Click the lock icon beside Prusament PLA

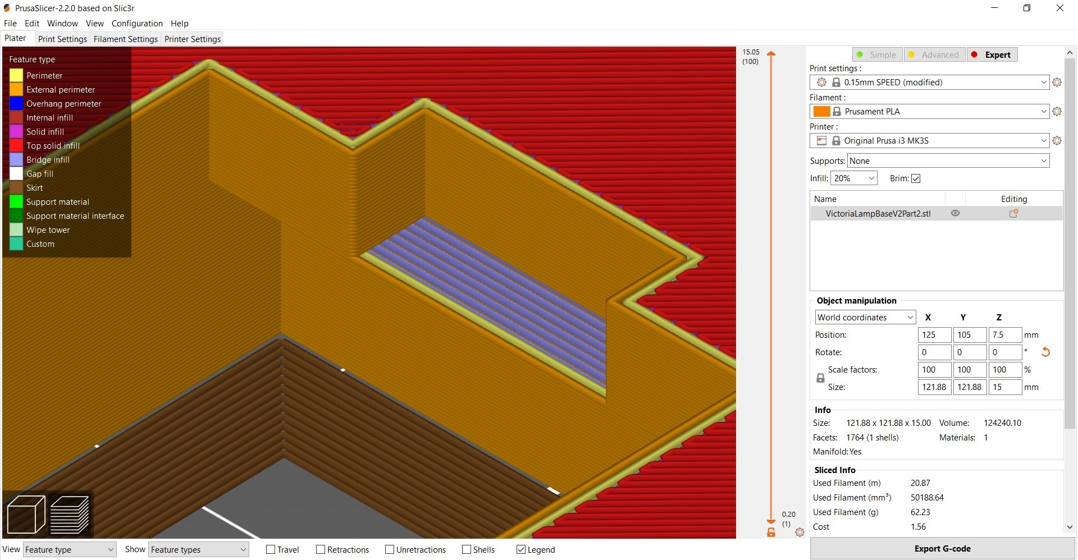[837, 112]
